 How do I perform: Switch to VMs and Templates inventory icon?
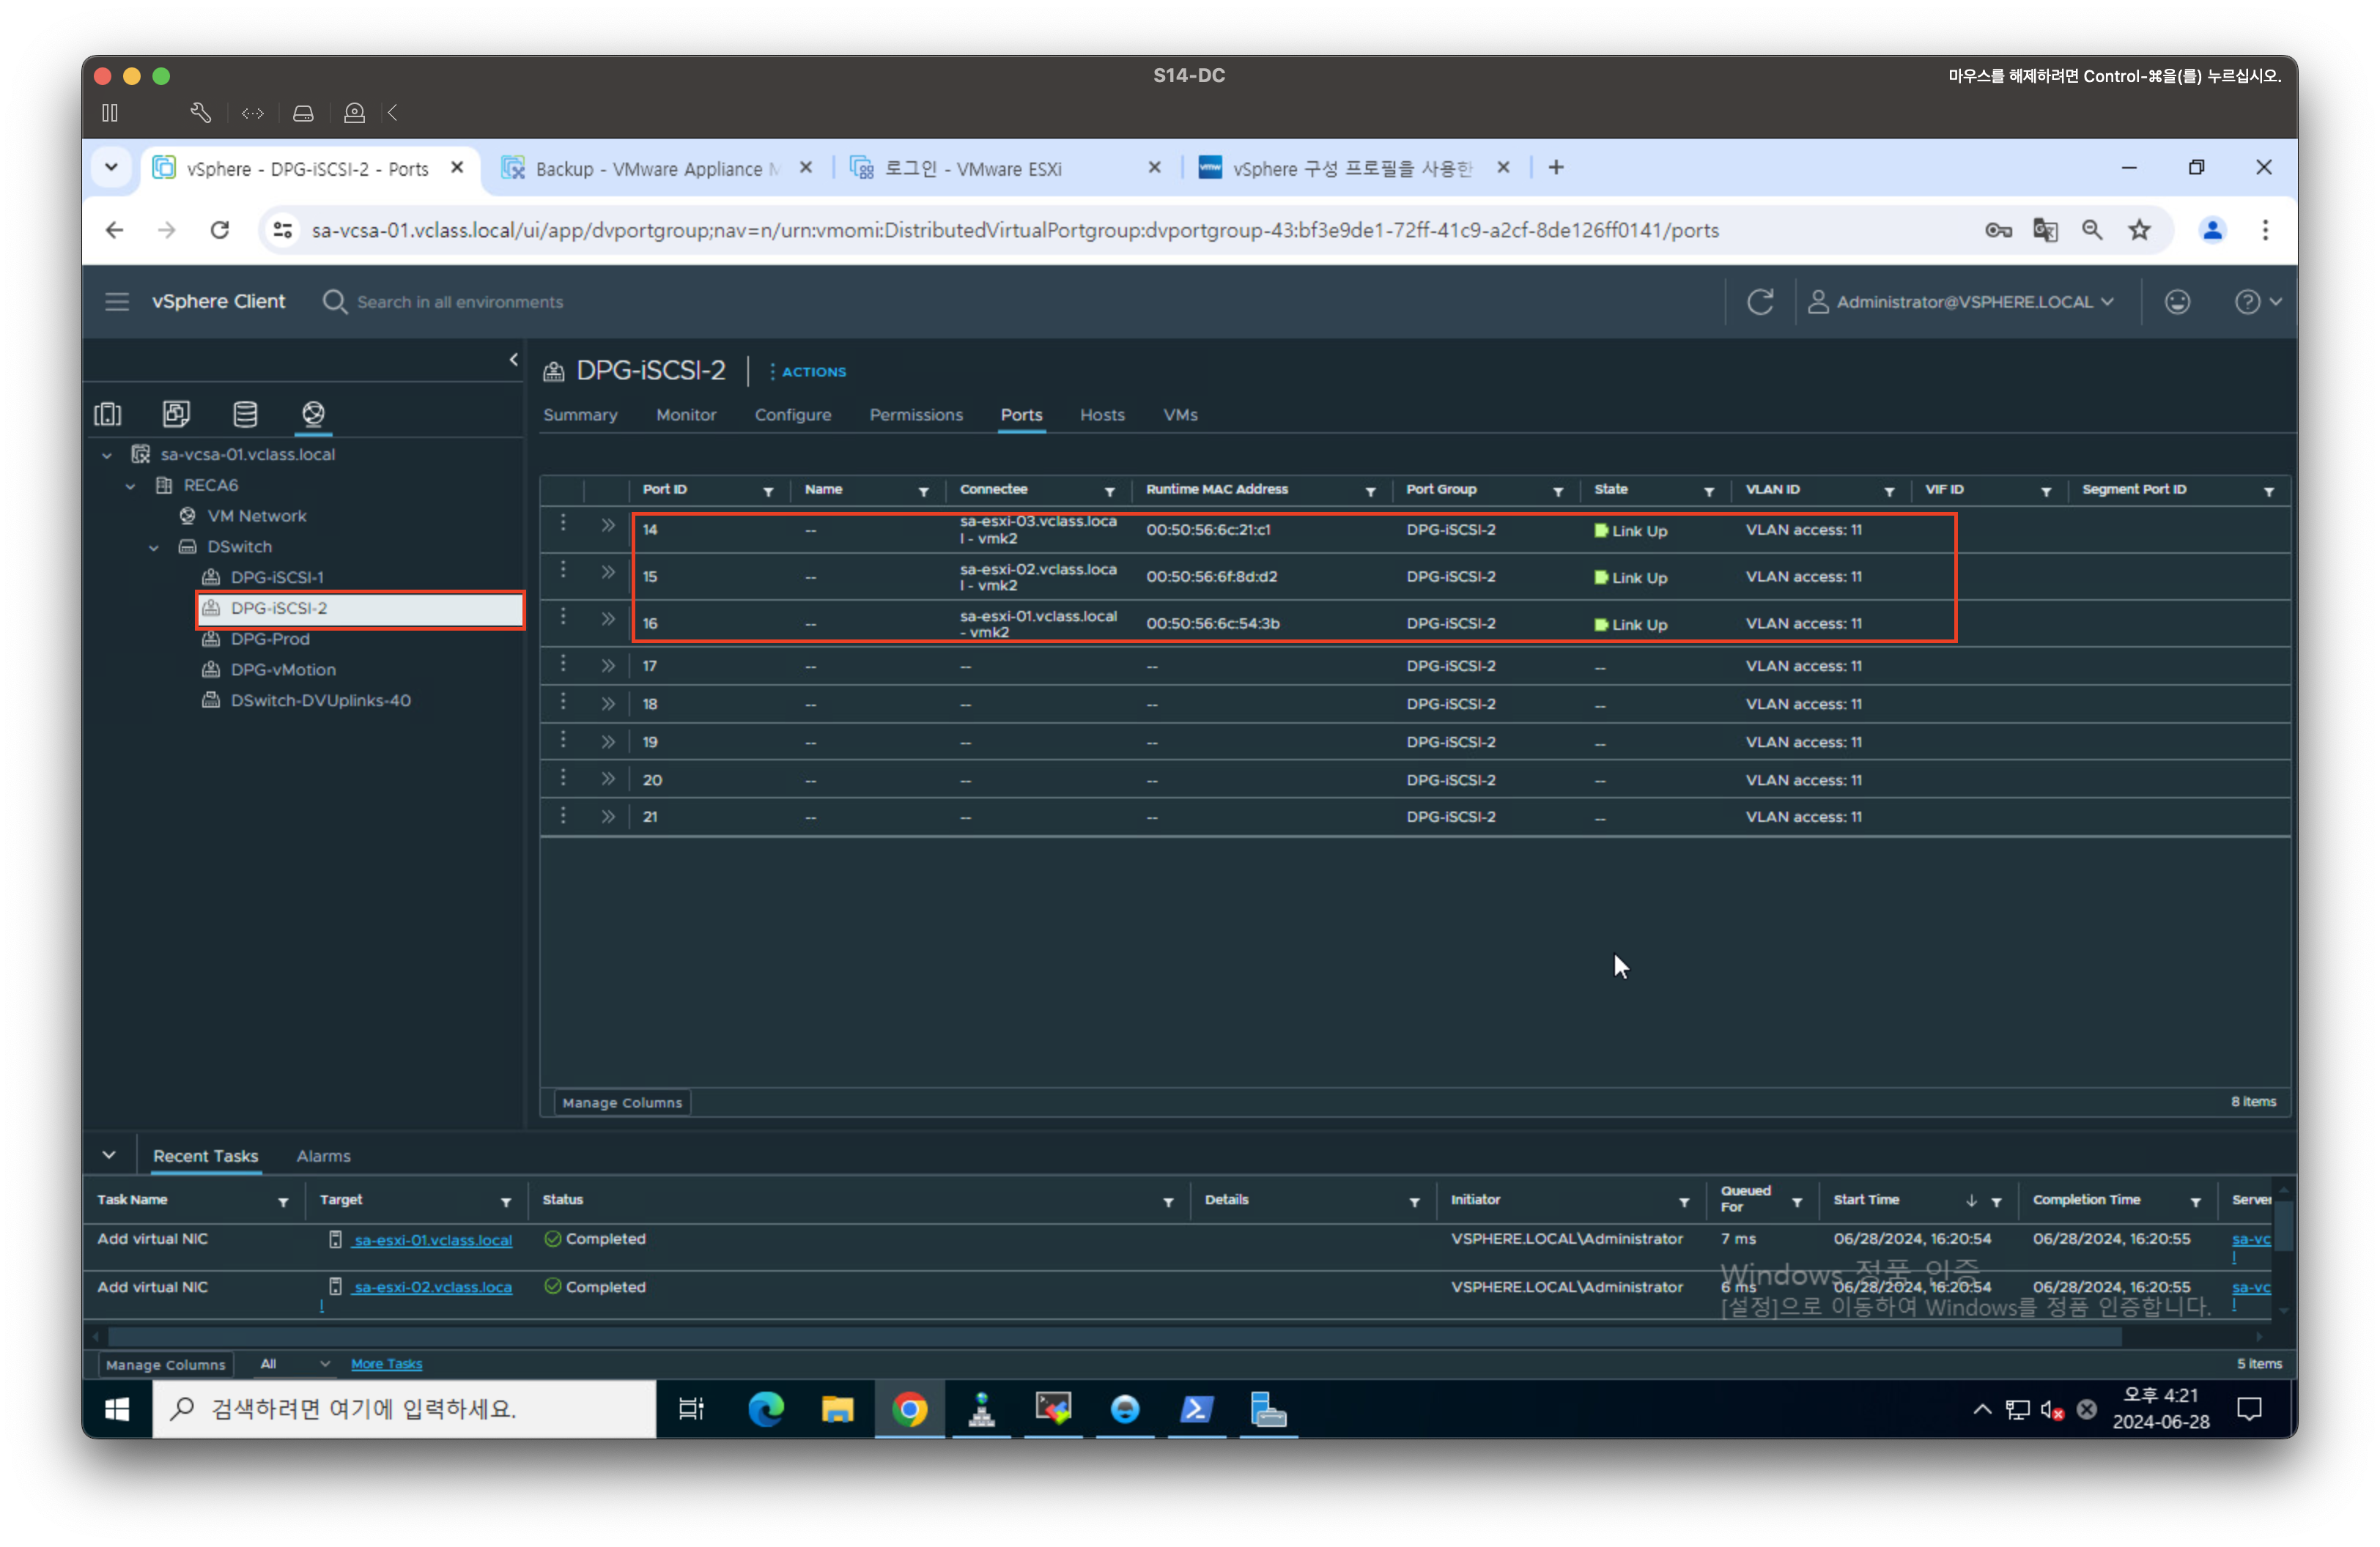(x=176, y=414)
